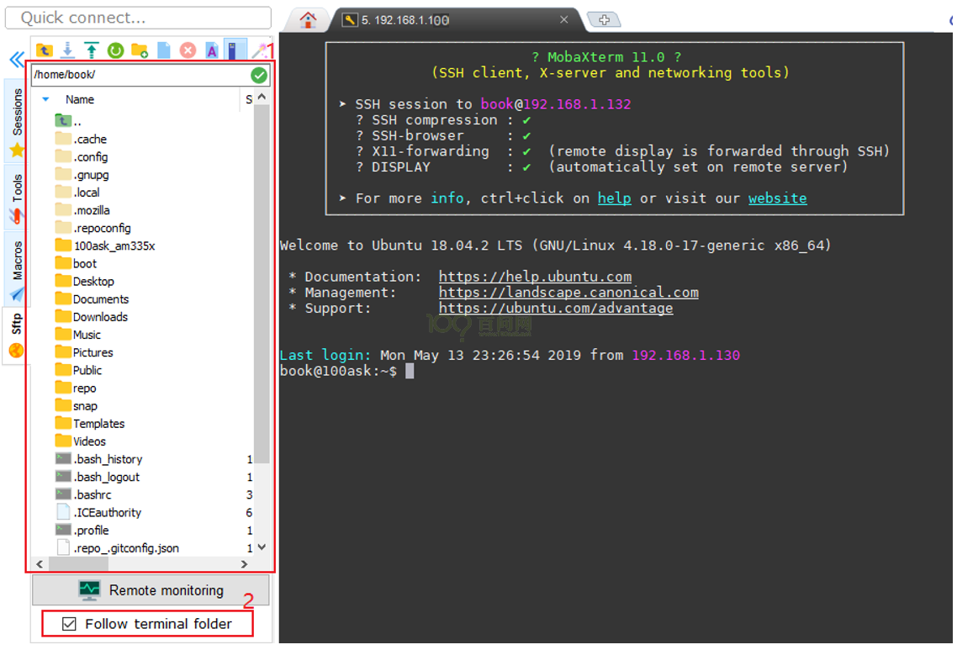Image resolution: width=957 pixels, height=650 pixels.
Task: Select the .config folder
Action: click(x=82, y=157)
